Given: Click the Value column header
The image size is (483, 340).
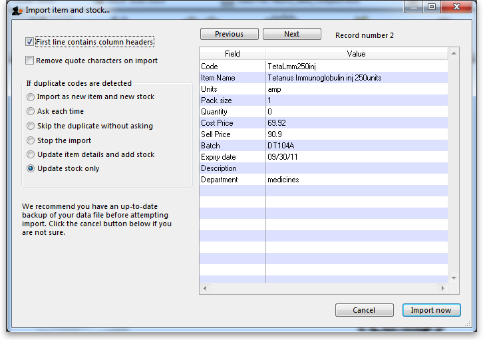Looking at the screenshot, I should (356, 54).
